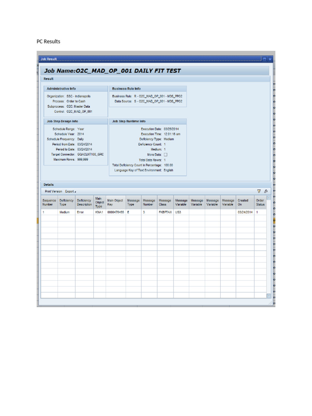This screenshot has height=416, width=312.
Task: Click the percentage value 100.00
Action: click(168, 165)
